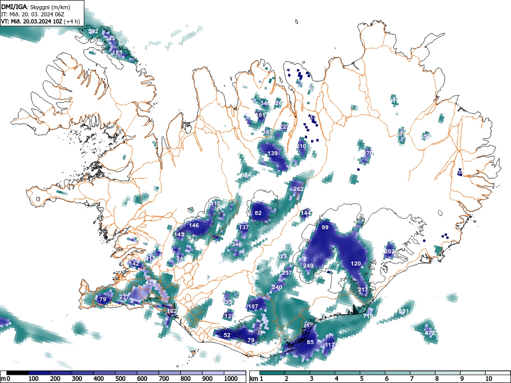511x383 pixels.
Task: Click the 270 visibility value
Action: tap(368, 153)
